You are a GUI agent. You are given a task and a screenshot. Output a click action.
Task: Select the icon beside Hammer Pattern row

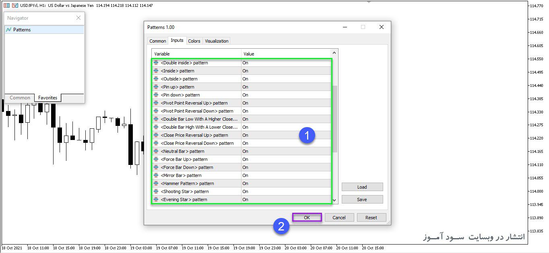coord(156,183)
